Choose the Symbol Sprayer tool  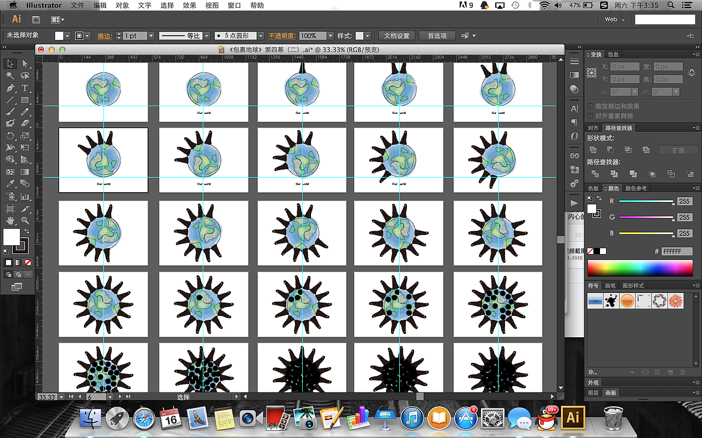[x=10, y=196]
